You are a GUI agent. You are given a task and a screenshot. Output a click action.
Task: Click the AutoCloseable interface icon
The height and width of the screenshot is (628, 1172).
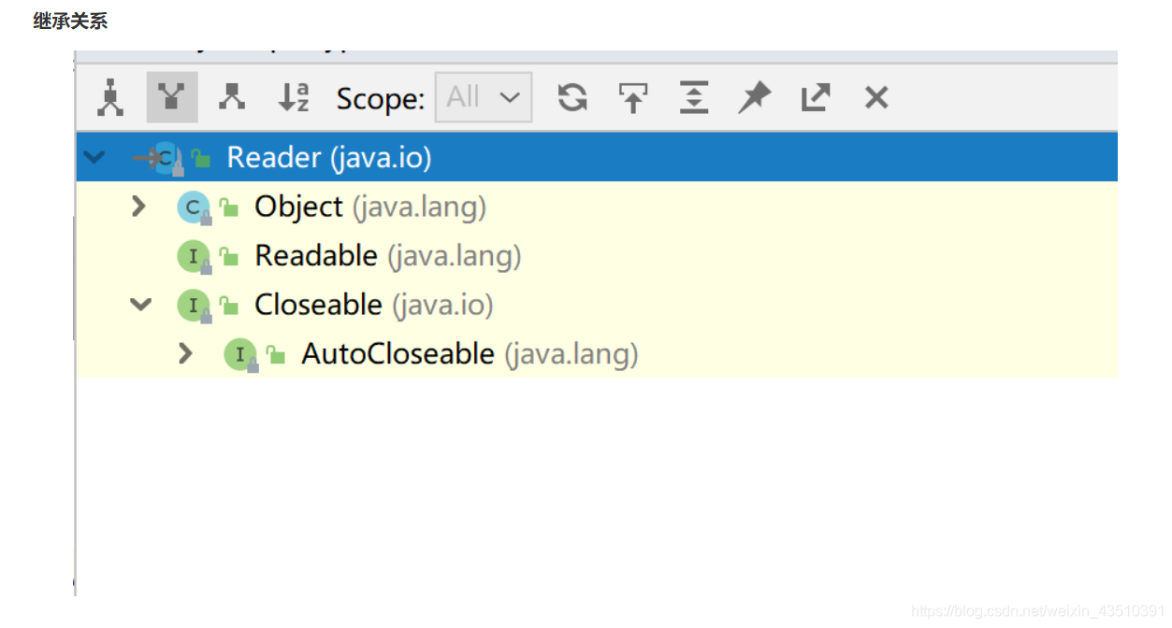point(240,354)
